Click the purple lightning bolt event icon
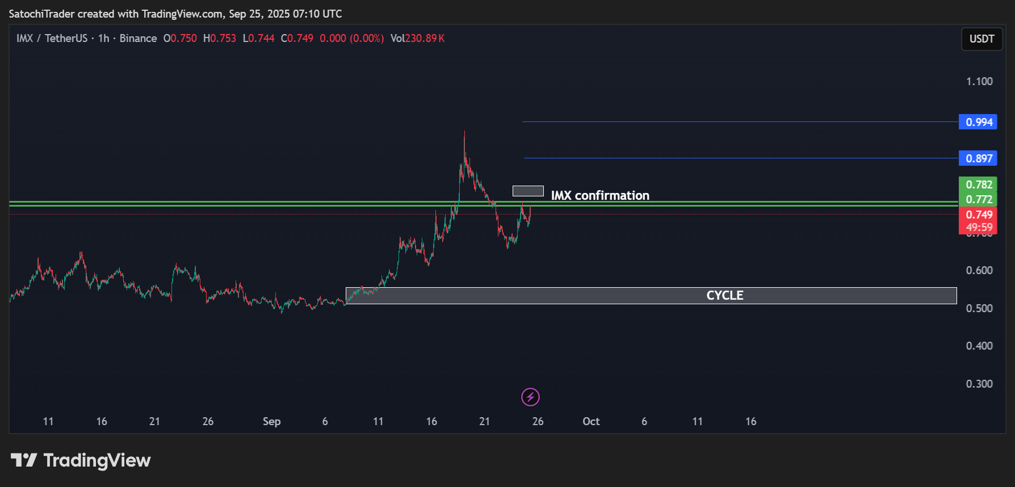This screenshot has width=1015, height=487. (x=530, y=397)
